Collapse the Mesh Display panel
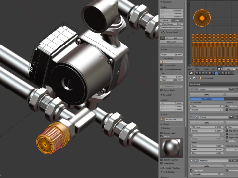The image size is (238, 178). pyautogui.click(x=161, y=172)
